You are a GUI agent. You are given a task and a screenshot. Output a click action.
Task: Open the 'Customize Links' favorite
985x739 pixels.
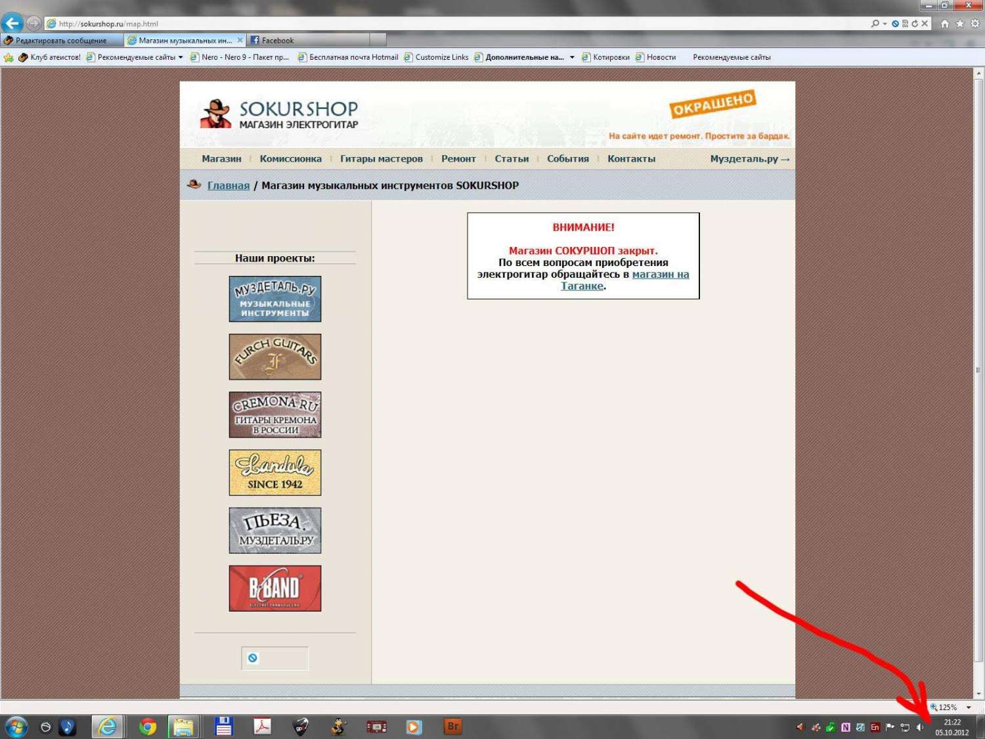(436, 57)
